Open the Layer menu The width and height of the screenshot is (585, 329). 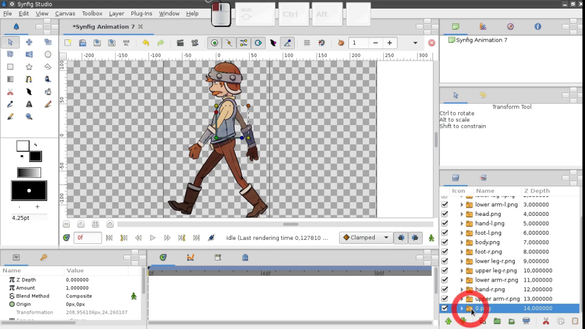click(117, 13)
